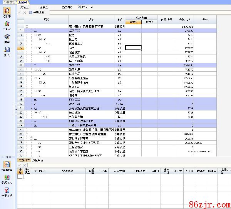Click the first text button in top toolbar
The width and height of the screenshot is (231, 209).
[24, 7]
